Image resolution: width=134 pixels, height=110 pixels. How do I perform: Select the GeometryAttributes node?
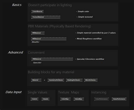56,80
